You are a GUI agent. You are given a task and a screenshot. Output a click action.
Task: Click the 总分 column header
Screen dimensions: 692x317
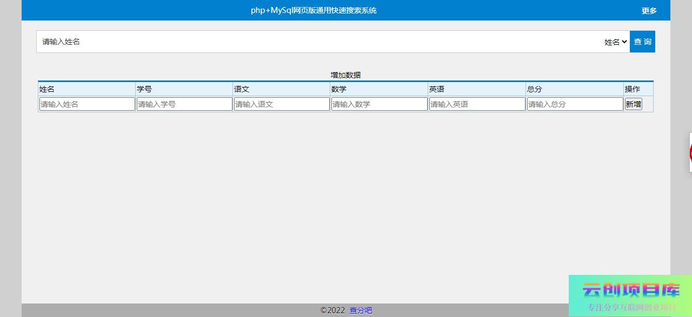[x=534, y=89]
